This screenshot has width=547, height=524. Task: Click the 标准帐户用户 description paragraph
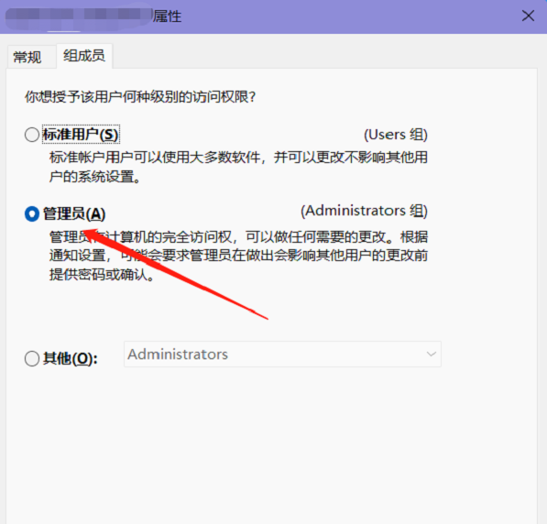[x=238, y=167]
